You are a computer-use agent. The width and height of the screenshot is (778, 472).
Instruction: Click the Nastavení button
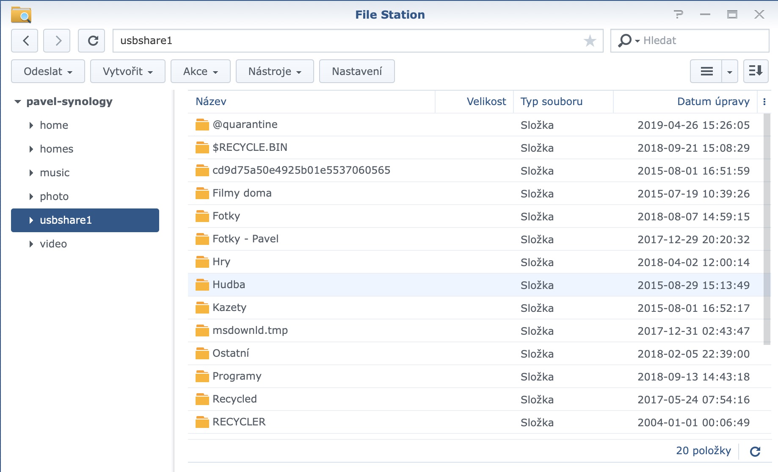point(356,71)
